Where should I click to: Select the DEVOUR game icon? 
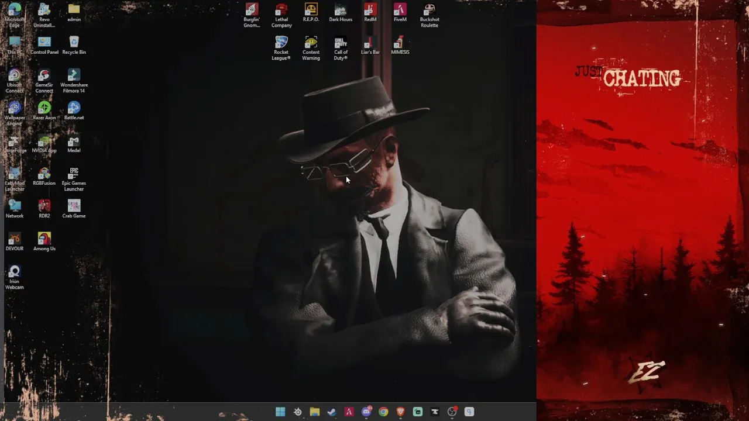point(15,241)
